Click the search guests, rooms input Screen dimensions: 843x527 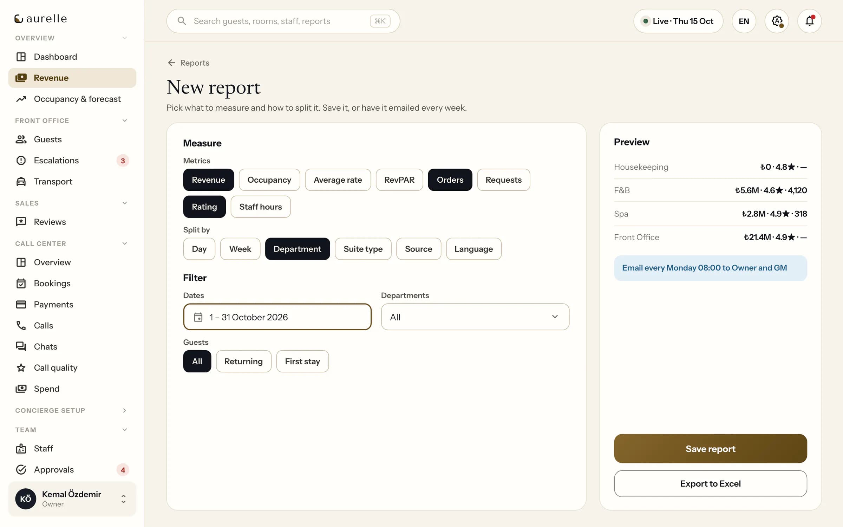(283, 21)
